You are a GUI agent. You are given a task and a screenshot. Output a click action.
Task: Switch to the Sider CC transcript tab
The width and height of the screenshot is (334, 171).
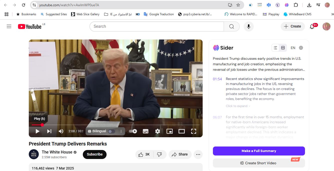[x=283, y=48]
